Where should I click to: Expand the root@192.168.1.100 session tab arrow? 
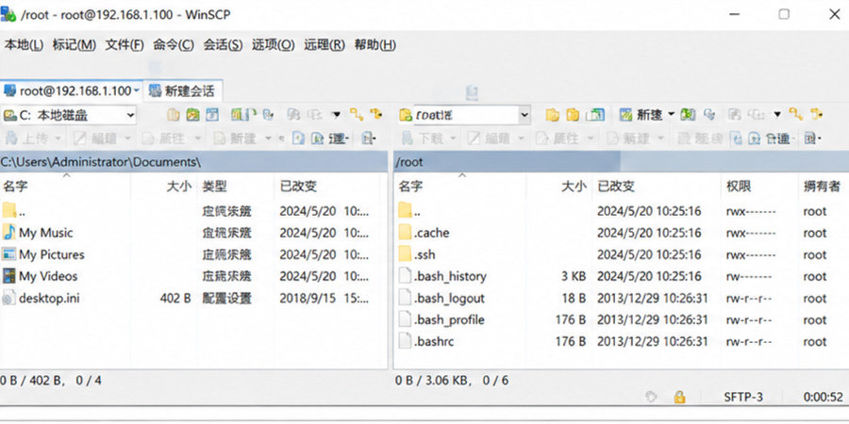[136, 90]
